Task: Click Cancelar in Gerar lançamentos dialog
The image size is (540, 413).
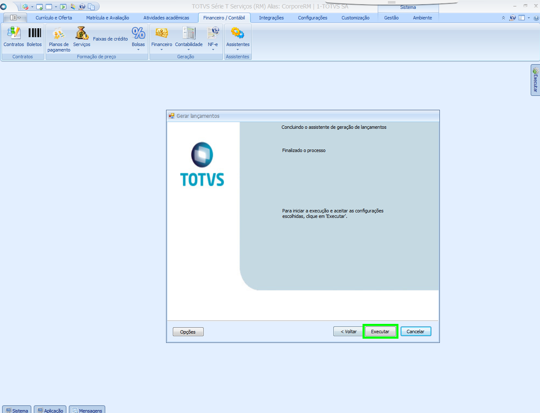Action: (416, 331)
